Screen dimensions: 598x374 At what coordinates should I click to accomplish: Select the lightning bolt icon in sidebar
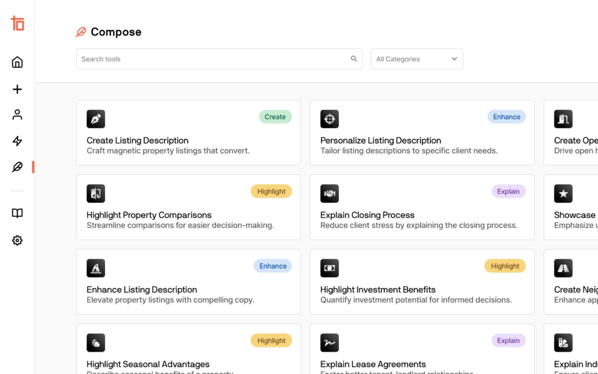[17, 141]
